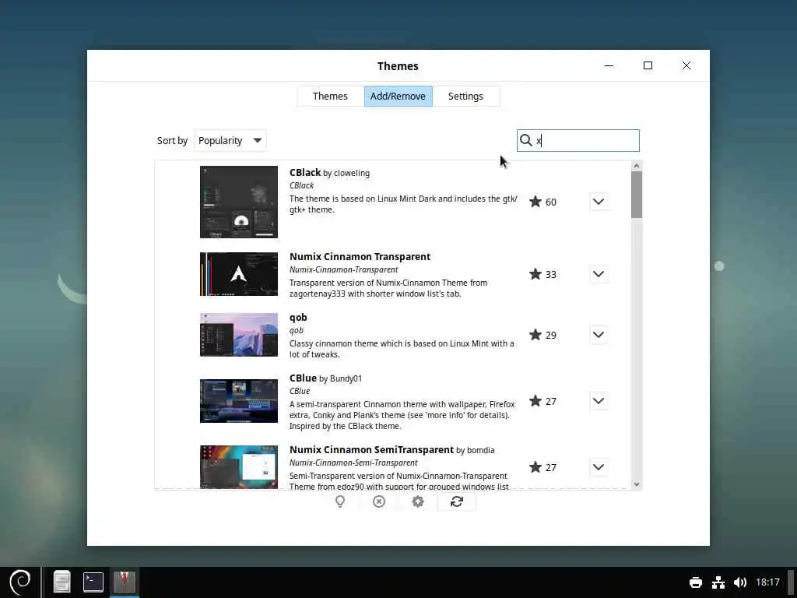Image resolution: width=797 pixels, height=598 pixels.
Task: Click the star icon next to 60
Action: 535,202
